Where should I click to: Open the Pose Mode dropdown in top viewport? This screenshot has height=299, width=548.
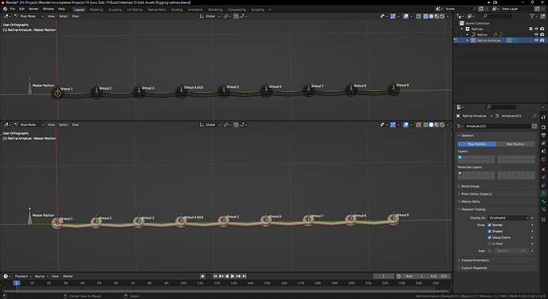point(29,16)
